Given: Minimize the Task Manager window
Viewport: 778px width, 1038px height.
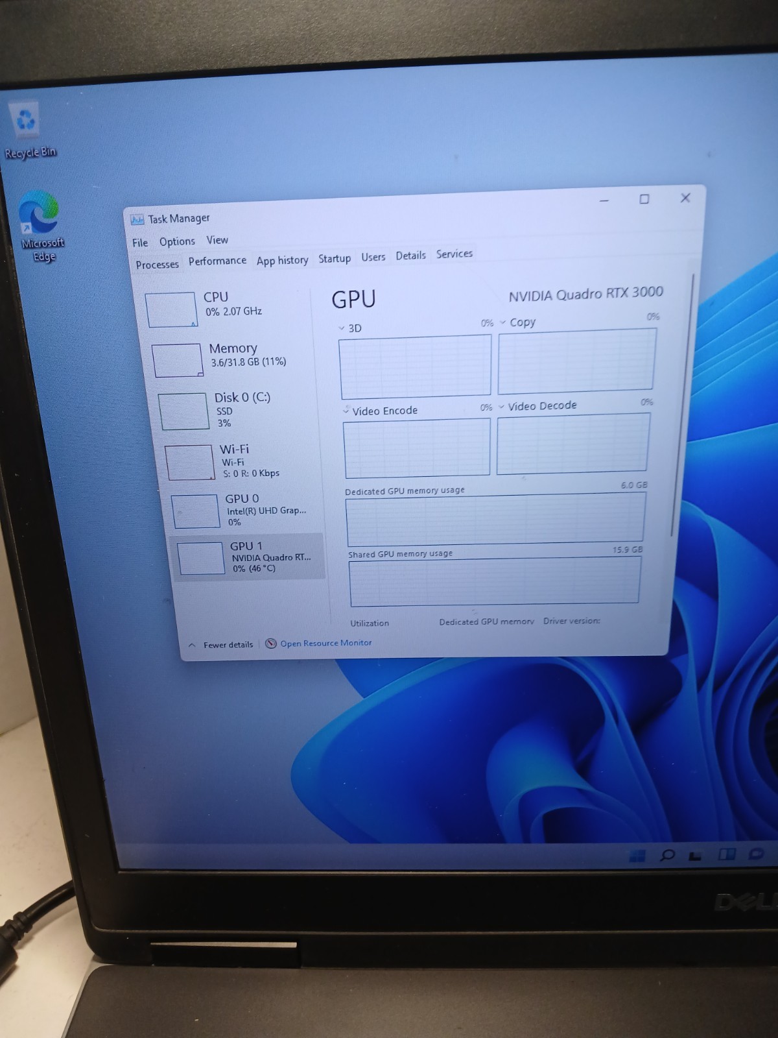Looking at the screenshot, I should (x=604, y=200).
